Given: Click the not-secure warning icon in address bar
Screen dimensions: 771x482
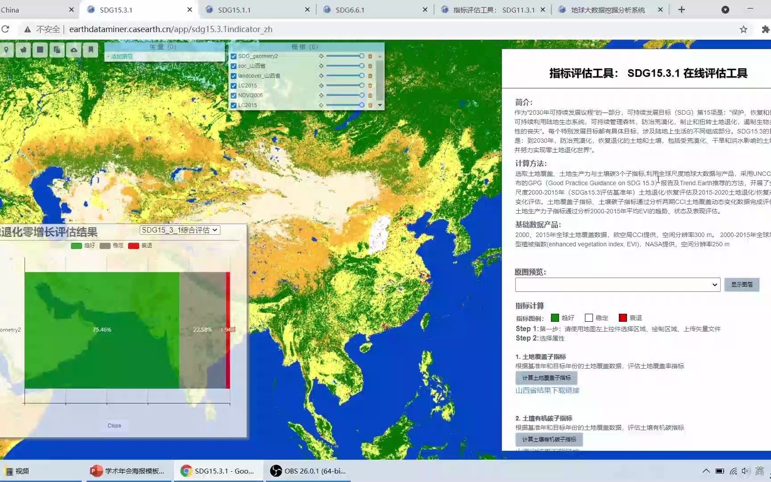Looking at the screenshot, I should tap(27, 29).
